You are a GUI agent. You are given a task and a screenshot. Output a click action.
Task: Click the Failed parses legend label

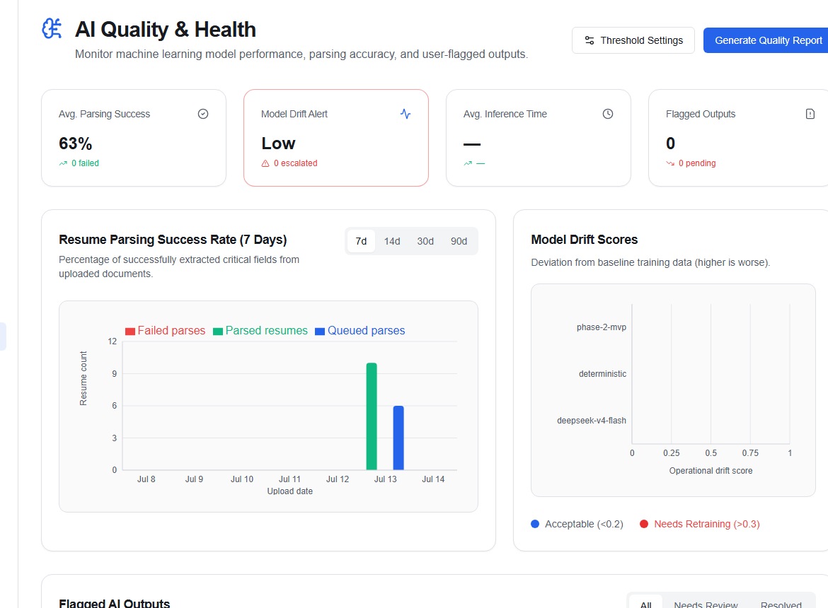coord(171,331)
